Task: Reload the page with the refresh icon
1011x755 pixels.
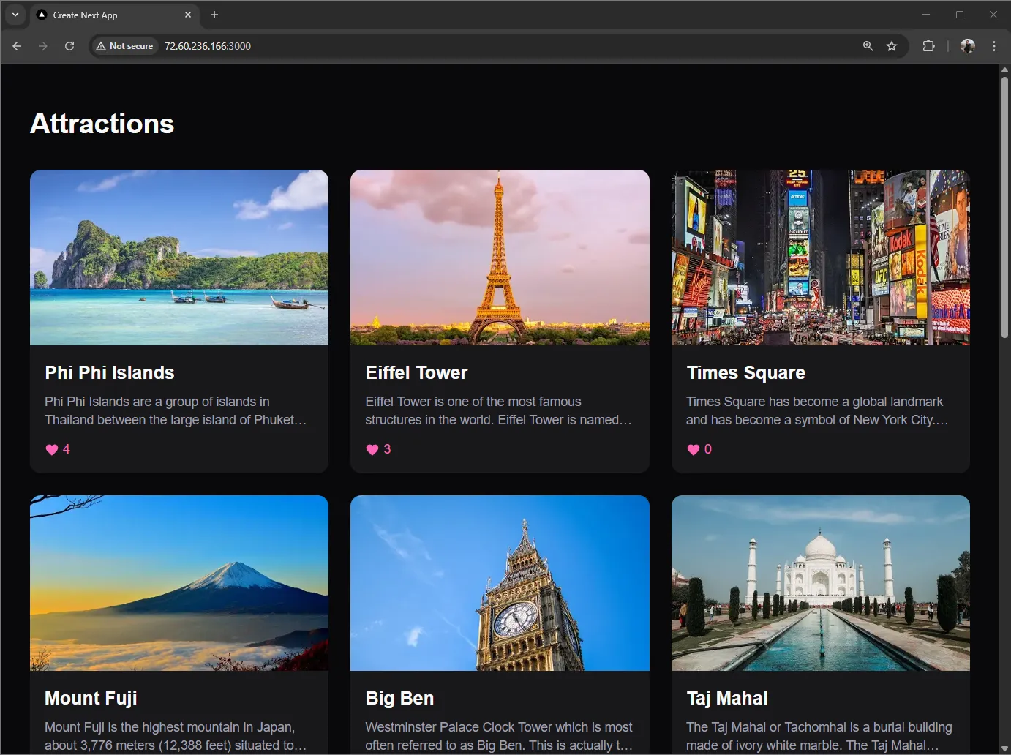Action: pyautogui.click(x=69, y=46)
